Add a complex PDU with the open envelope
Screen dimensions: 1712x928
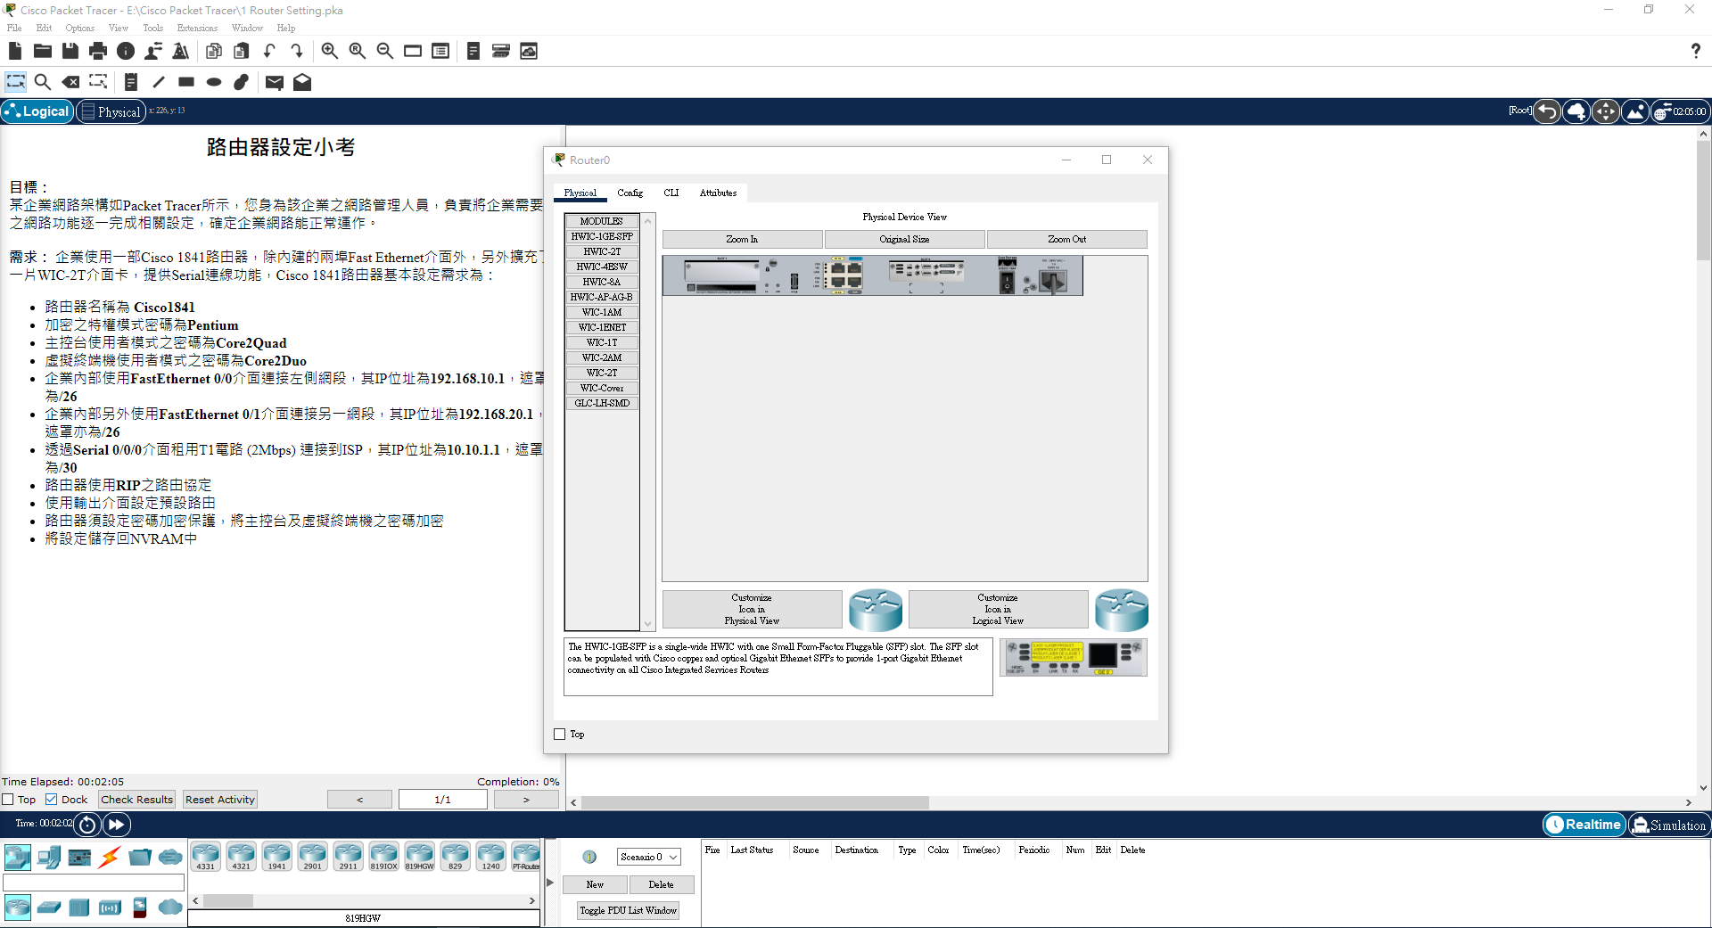(x=302, y=82)
